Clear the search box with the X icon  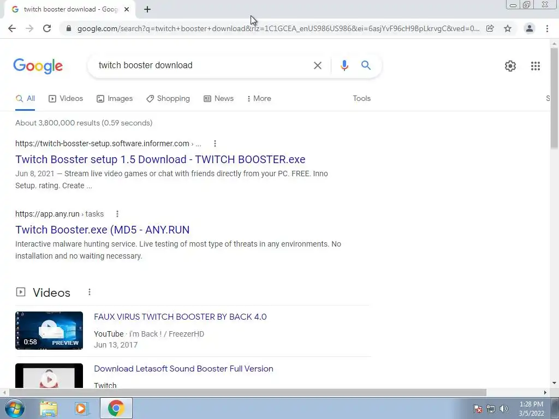[317, 65]
